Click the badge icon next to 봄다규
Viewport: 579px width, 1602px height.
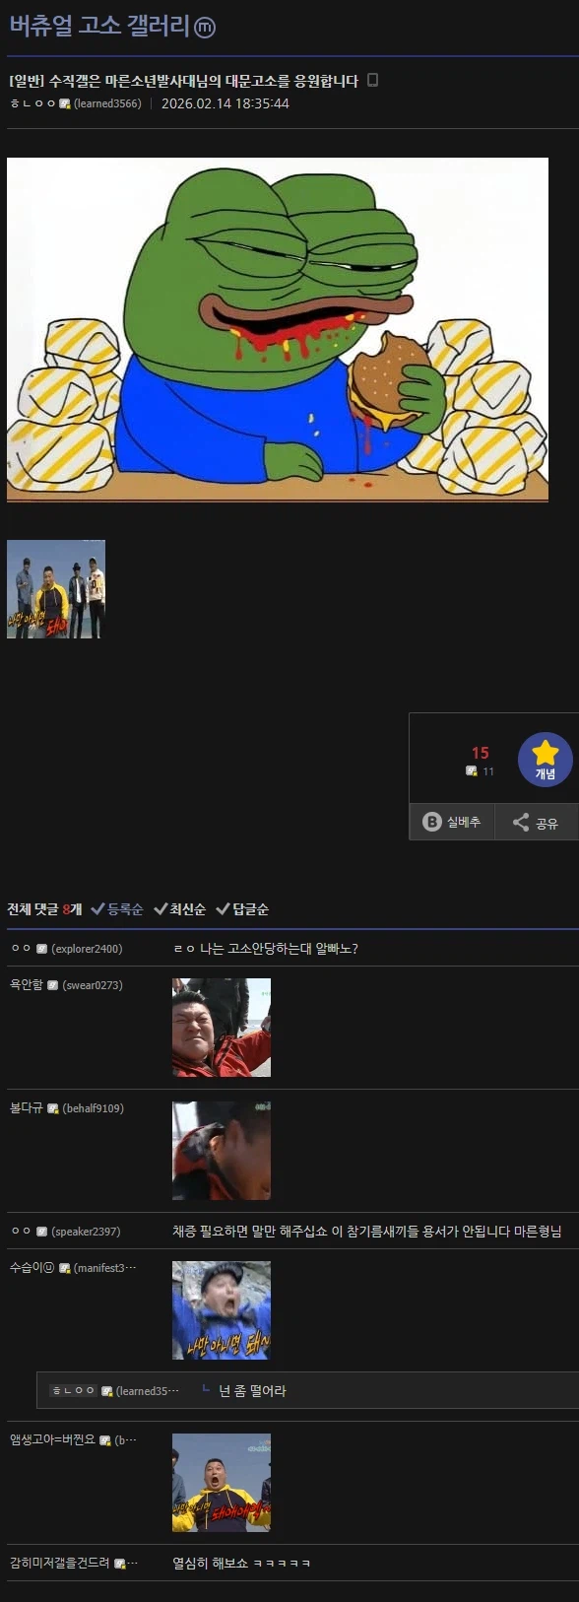pyautogui.click(x=53, y=1108)
